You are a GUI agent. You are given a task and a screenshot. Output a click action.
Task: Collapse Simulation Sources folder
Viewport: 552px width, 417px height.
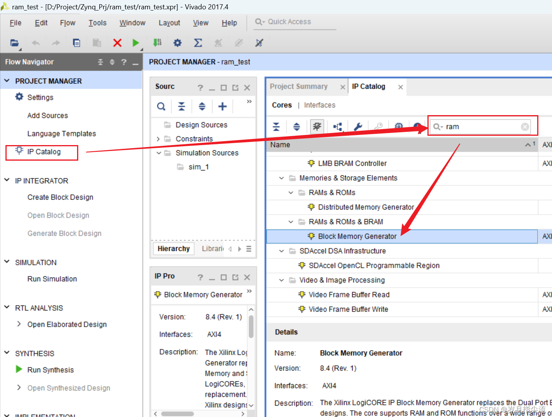pos(158,153)
